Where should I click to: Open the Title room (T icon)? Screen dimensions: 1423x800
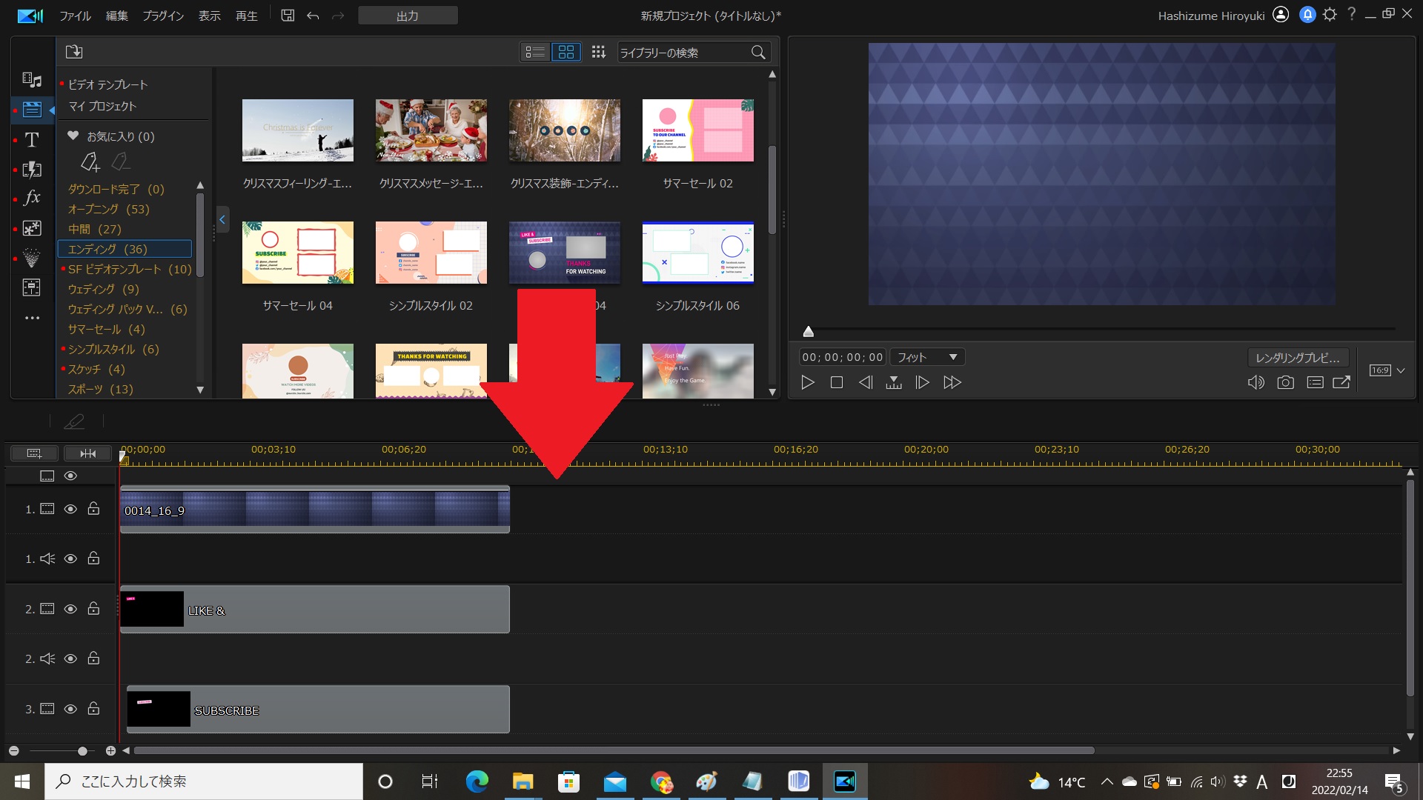click(x=32, y=139)
